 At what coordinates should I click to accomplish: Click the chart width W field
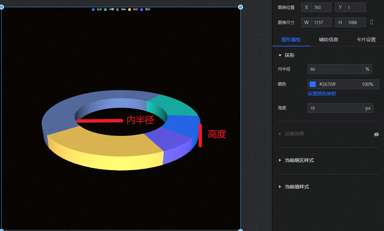321,22
